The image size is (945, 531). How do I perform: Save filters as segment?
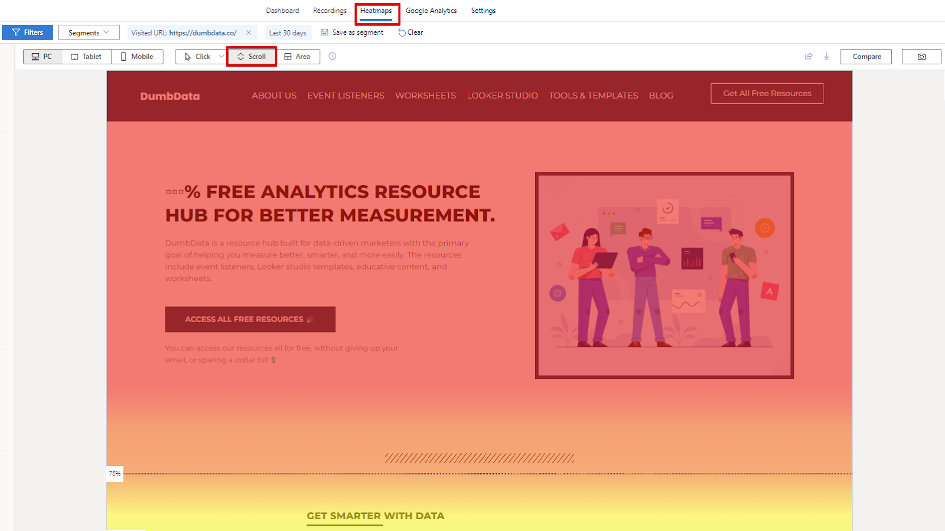(x=353, y=32)
